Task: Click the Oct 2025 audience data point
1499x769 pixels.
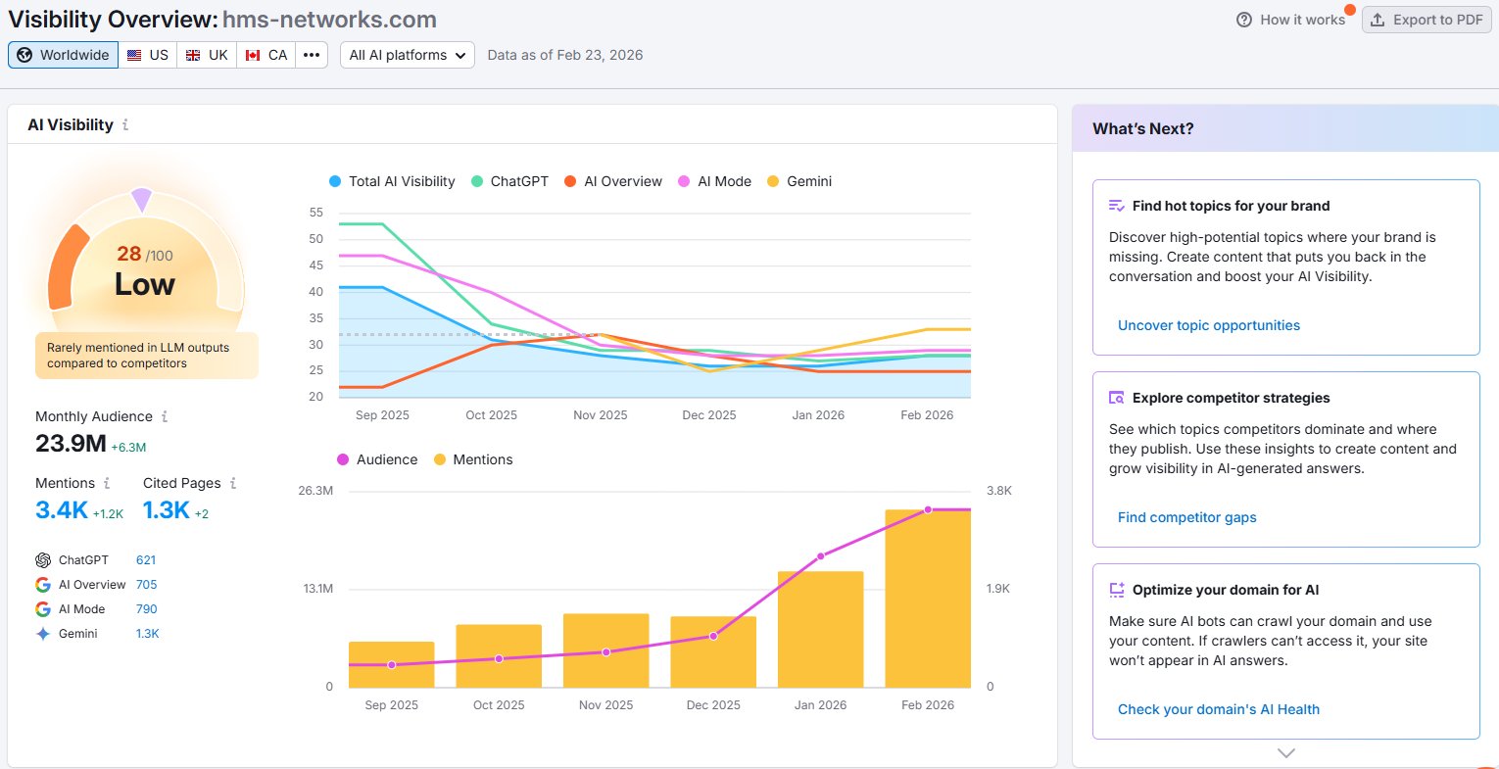Action: pos(499,659)
